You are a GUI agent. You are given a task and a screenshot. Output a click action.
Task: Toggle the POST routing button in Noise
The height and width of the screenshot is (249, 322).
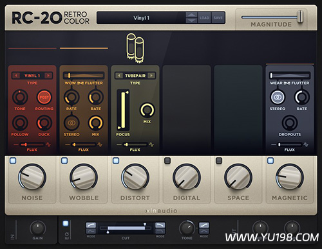44,98
